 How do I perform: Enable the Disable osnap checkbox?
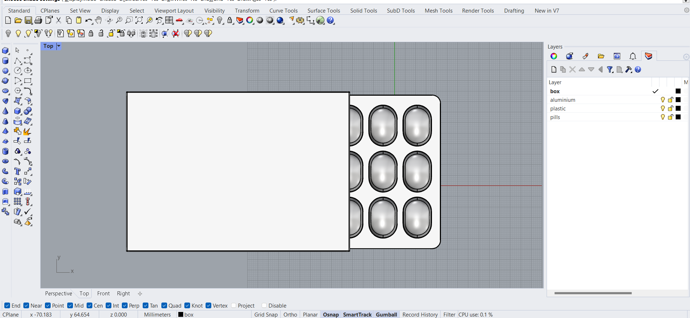point(264,305)
